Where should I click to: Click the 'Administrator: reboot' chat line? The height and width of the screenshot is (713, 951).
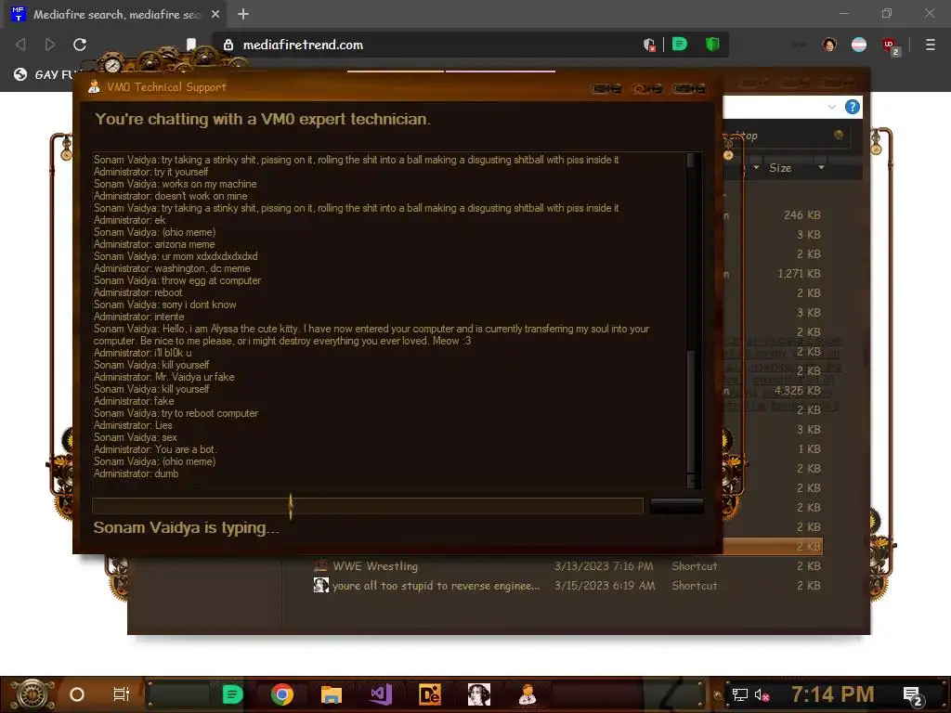point(137,292)
